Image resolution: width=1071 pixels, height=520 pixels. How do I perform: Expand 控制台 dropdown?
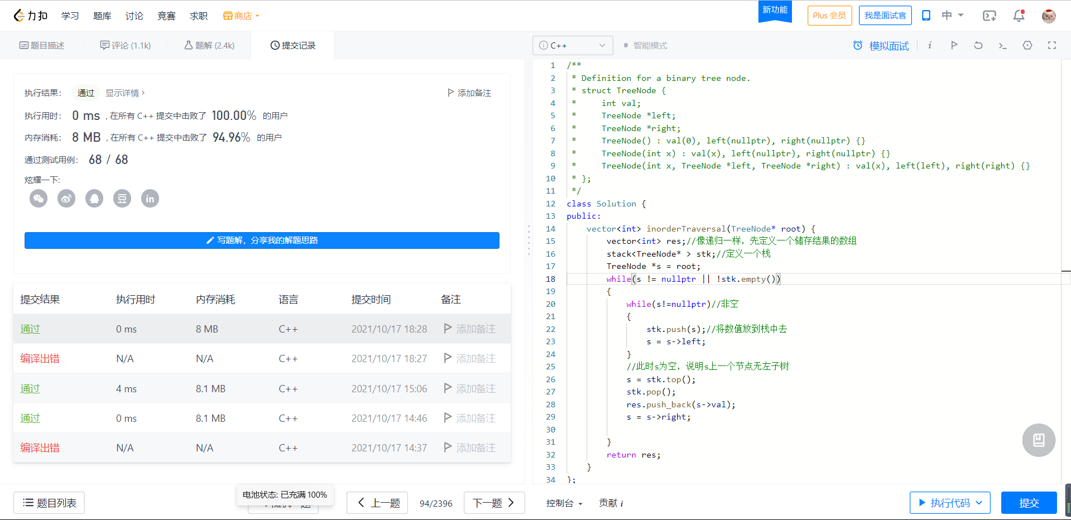[x=564, y=503]
